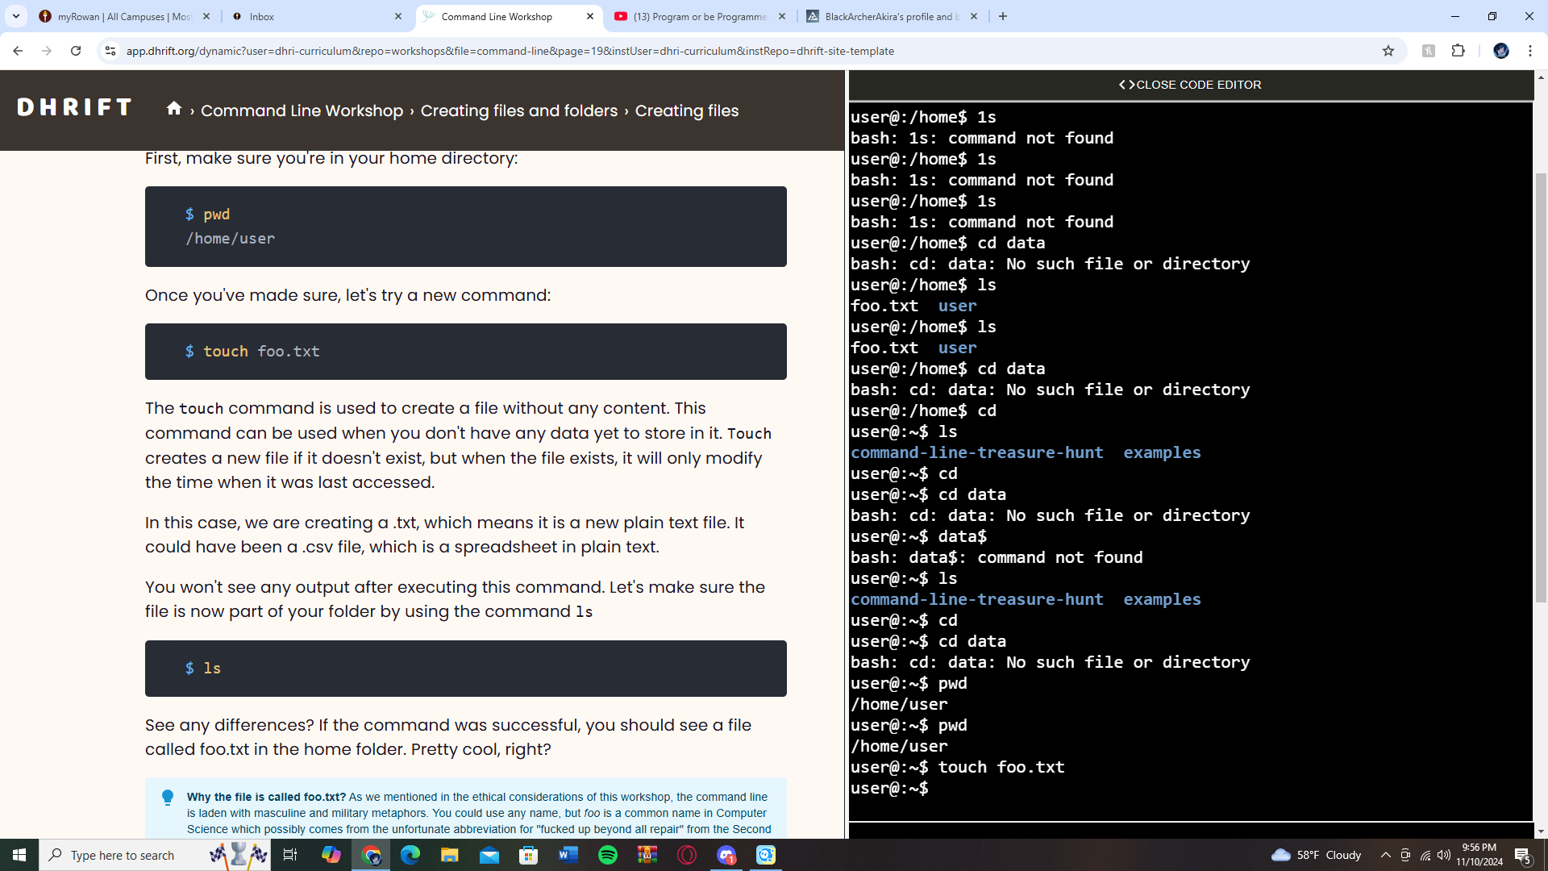Click the taskbar search box

[x=155, y=855]
